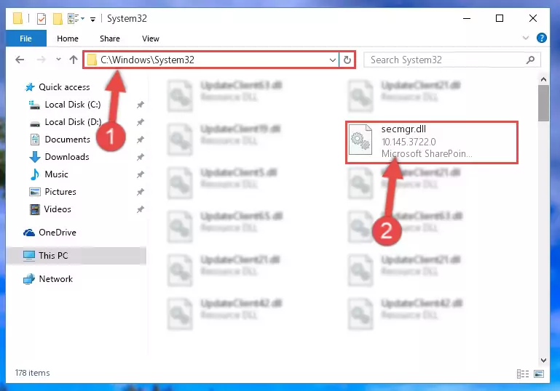The image size is (560, 391).
Task: Refresh the System32 folder
Action: tap(347, 60)
